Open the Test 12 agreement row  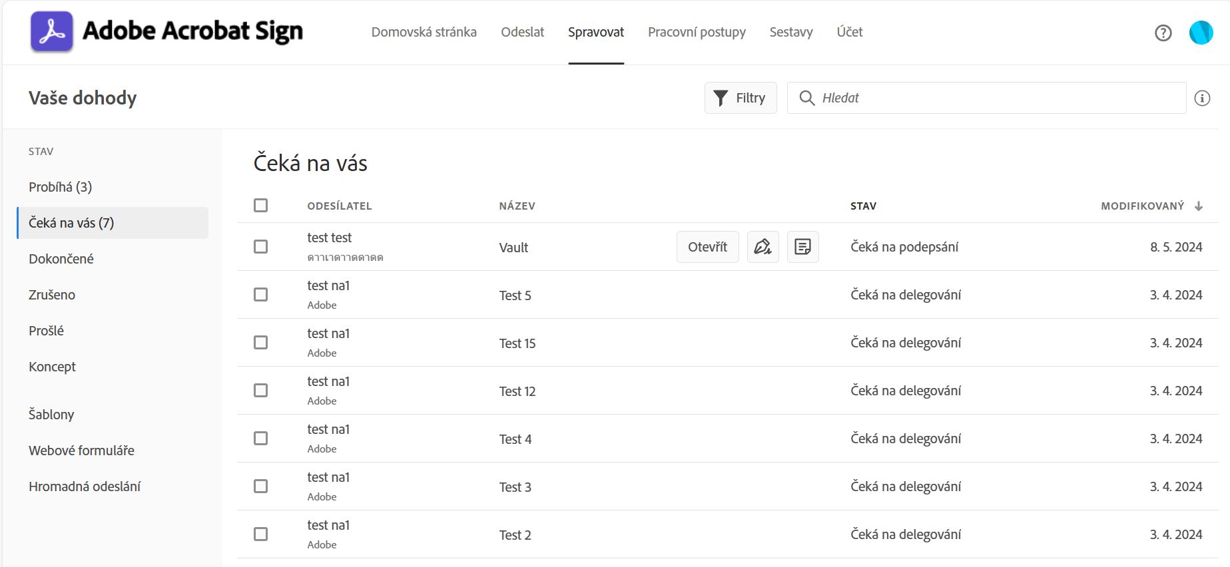tap(517, 391)
